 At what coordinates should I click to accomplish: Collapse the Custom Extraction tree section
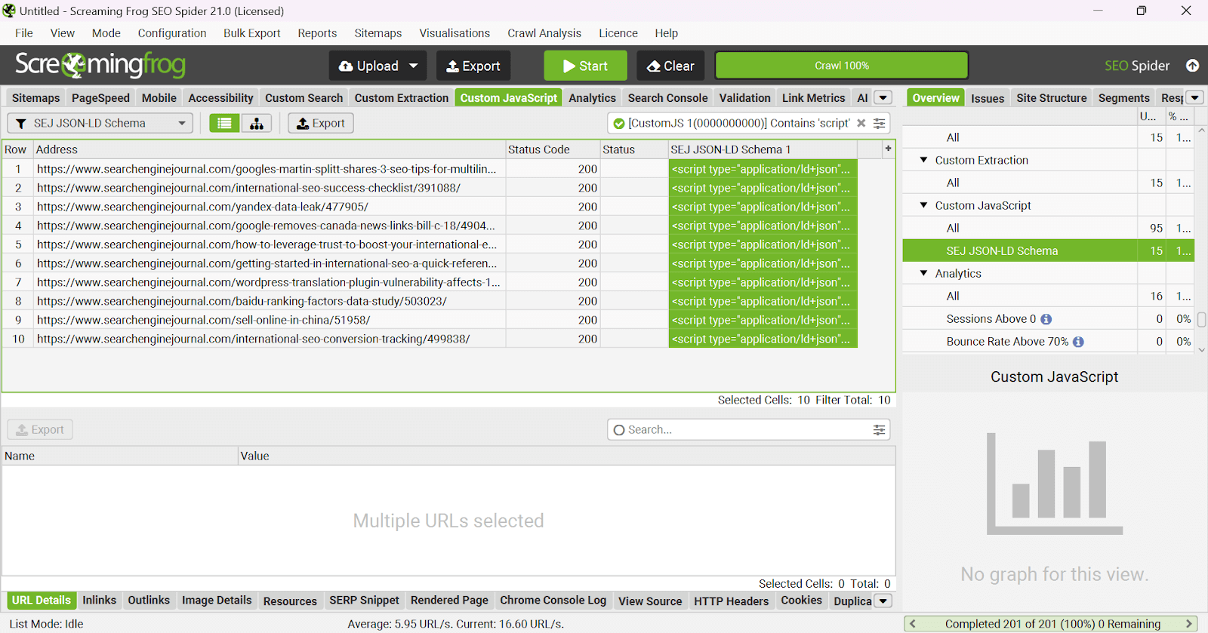[923, 160]
